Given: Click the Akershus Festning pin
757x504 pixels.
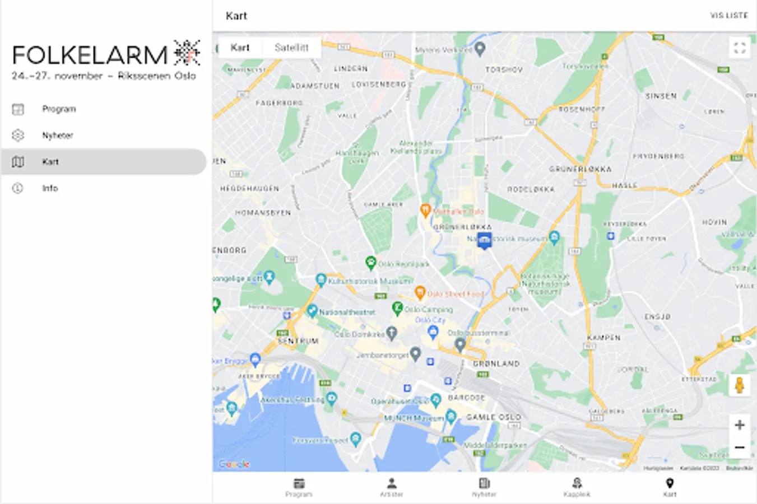Looking at the screenshot, I should 331,398.
